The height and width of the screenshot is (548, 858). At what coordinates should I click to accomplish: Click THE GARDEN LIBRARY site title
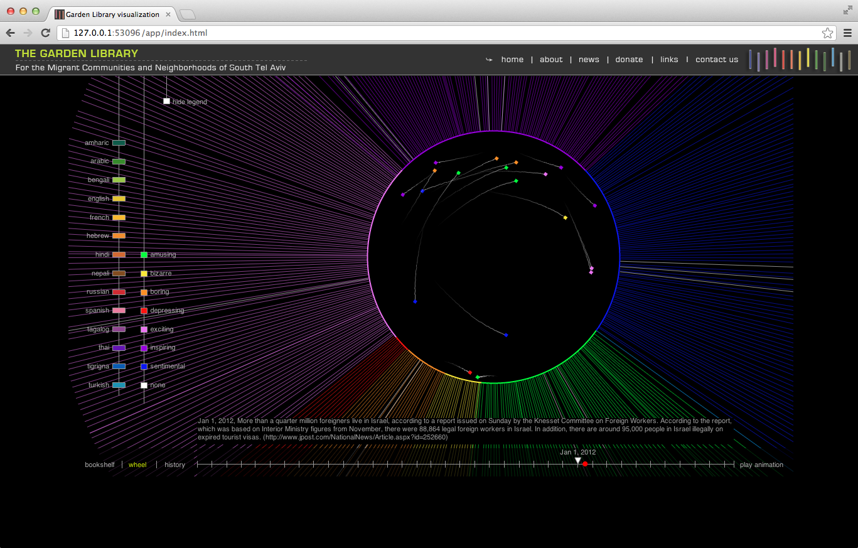pos(77,53)
